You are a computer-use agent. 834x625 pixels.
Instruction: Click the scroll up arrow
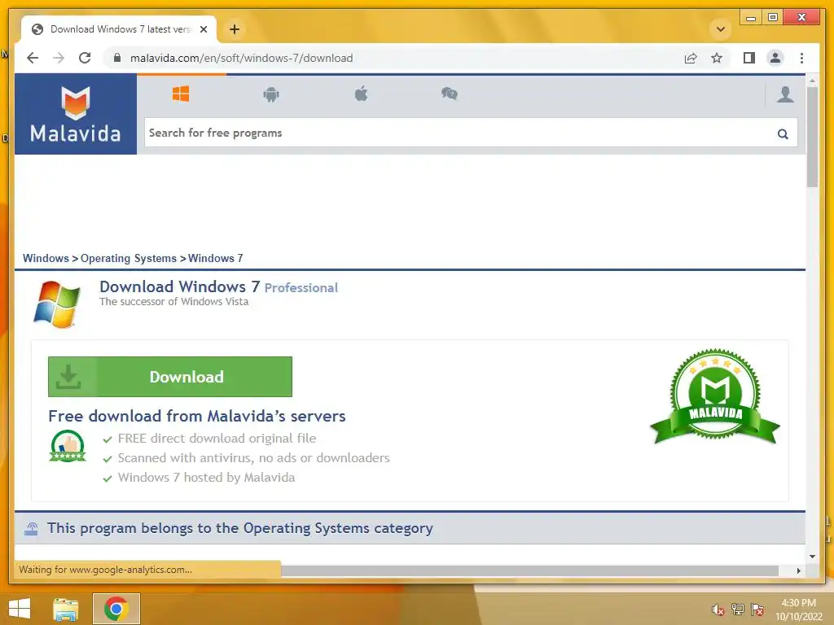coord(812,81)
